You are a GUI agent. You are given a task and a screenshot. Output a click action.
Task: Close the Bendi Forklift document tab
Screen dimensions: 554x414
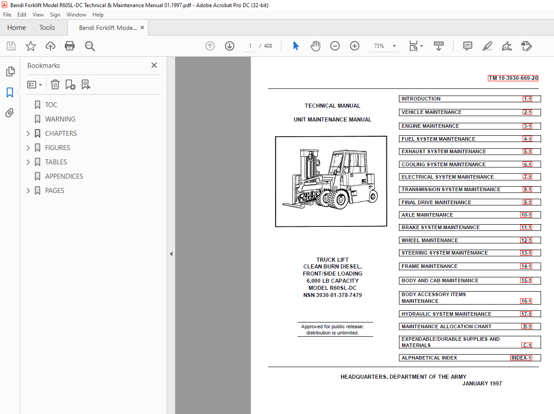[x=142, y=28]
